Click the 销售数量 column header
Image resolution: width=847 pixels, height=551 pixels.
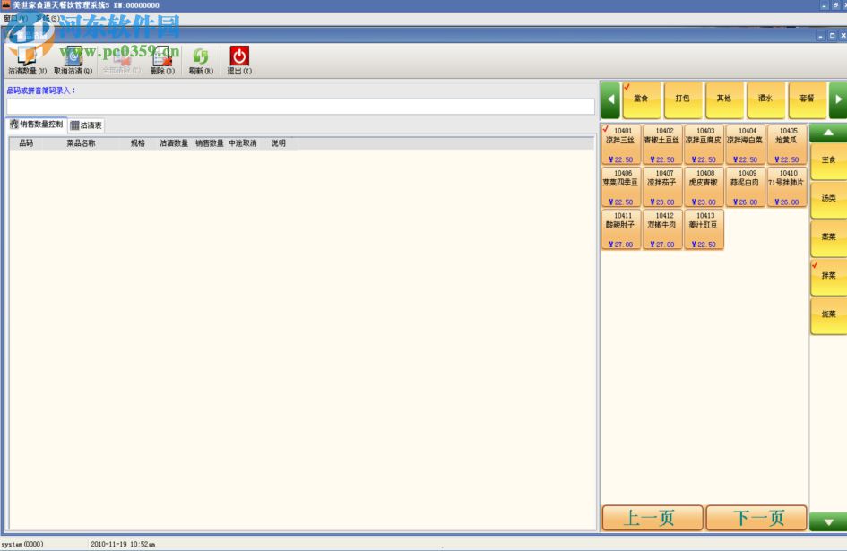point(210,143)
